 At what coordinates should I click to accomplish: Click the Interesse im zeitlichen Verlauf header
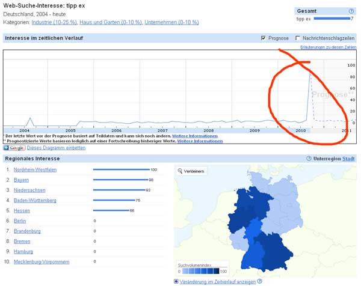44,38
